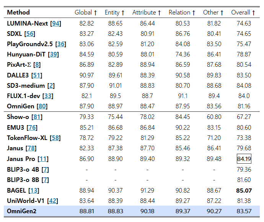
Task: Click the Relation column header
Action: click(182, 13)
